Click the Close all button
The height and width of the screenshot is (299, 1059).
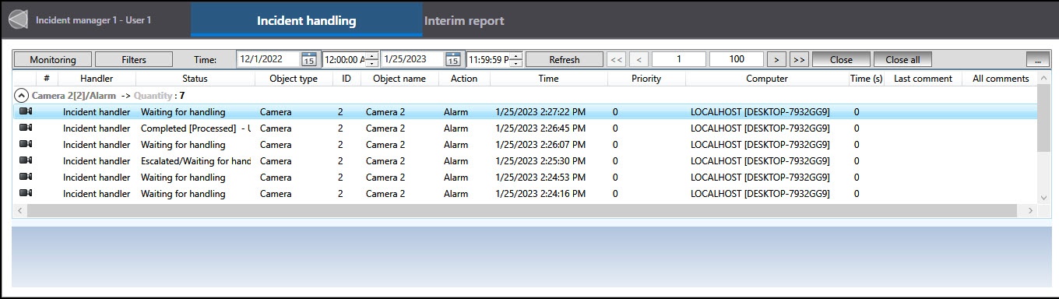tap(902, 59)
